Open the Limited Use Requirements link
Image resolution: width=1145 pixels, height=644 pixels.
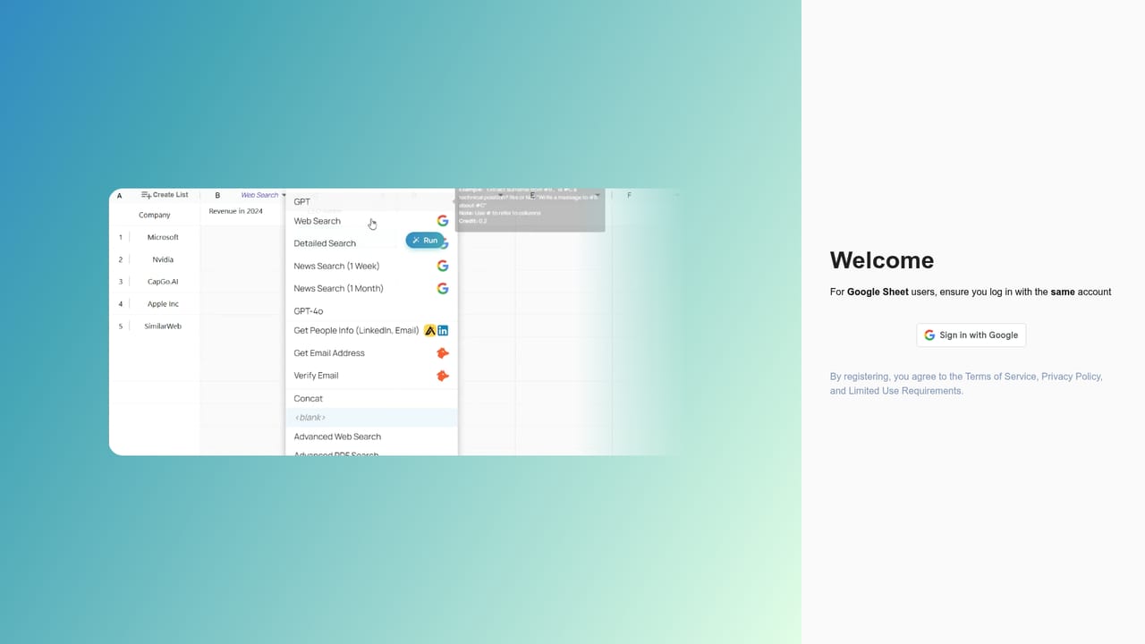pyautogui.click(x=904, y=391)
